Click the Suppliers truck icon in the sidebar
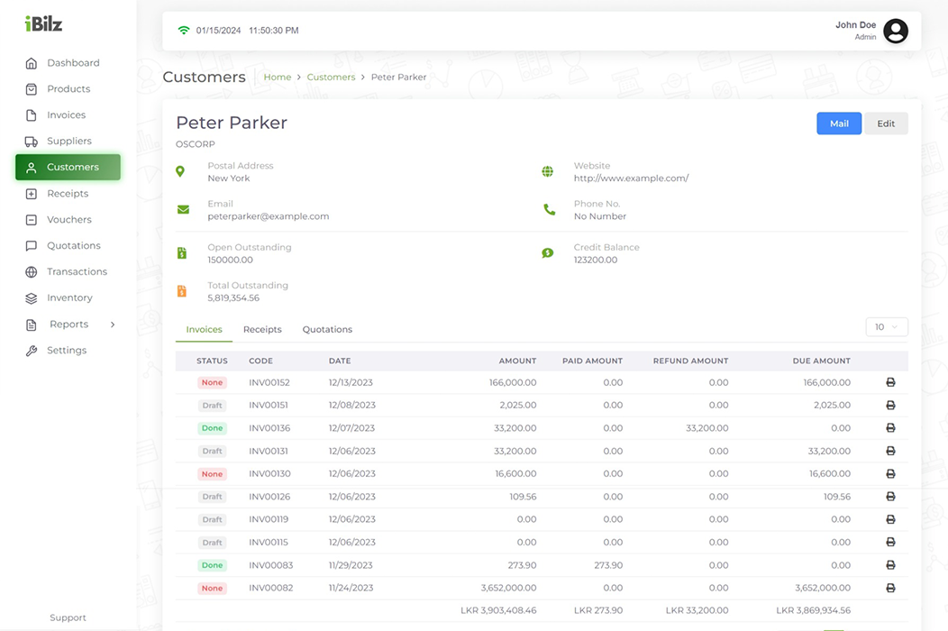 [x=32, y=142]
